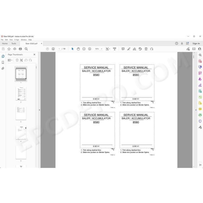Enable scrolling mode icon in toolbar
Image resolution: width=203 pixels, height=203 pixels.
(115, 49)
